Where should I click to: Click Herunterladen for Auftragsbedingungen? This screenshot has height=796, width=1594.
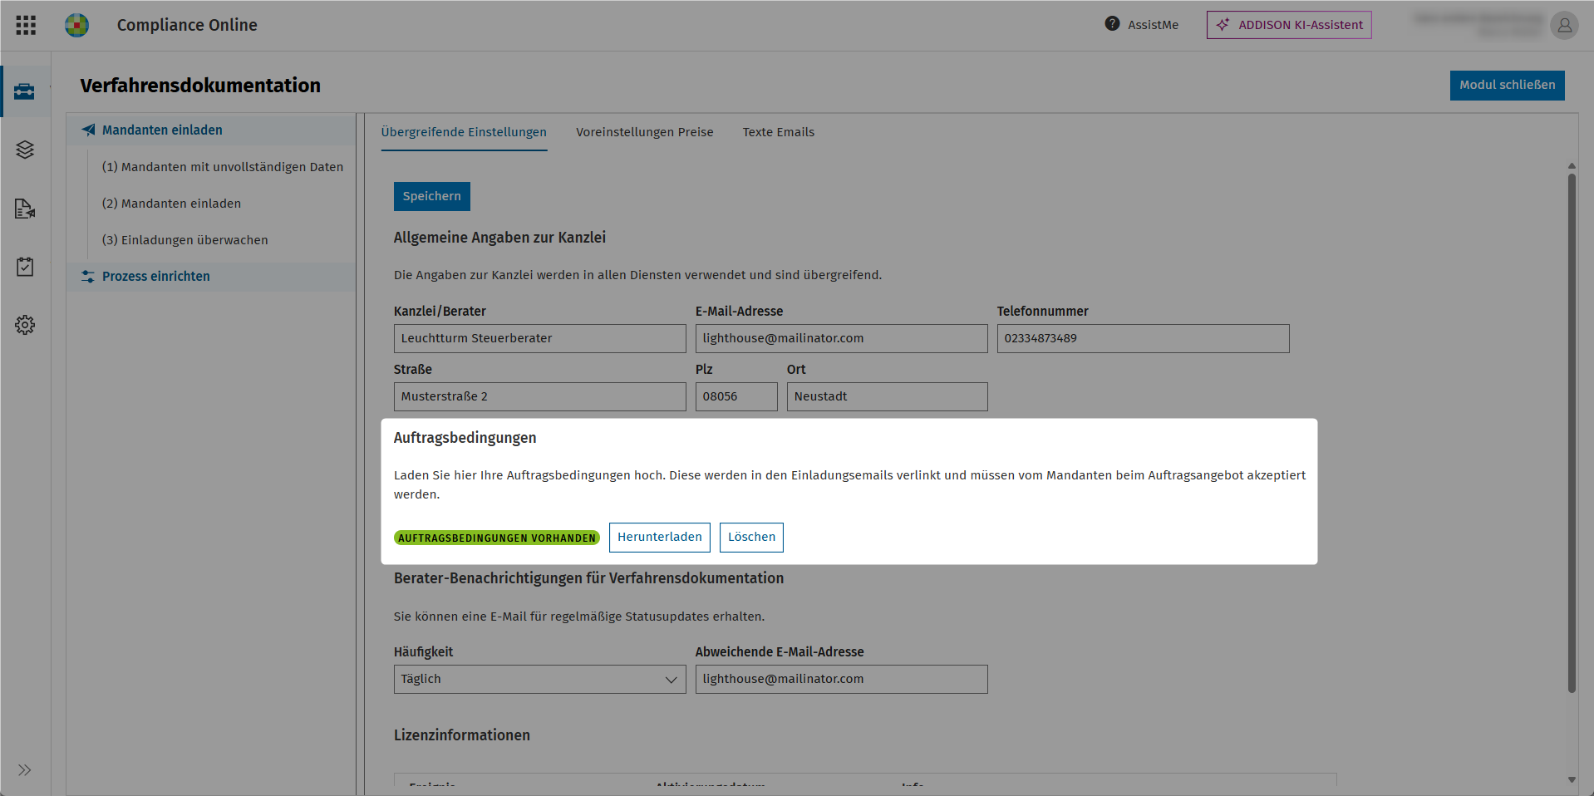[x=660, y=537]
